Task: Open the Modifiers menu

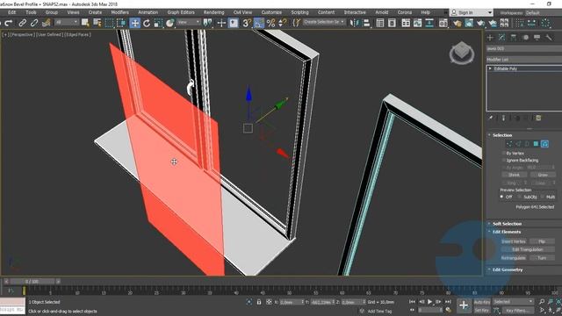Action: tap(119, 12)
